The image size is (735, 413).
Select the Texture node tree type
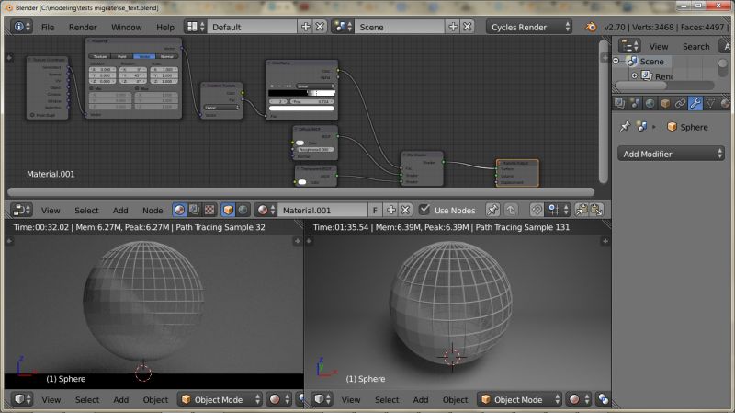pyautogui.click(x=209, y=210)
